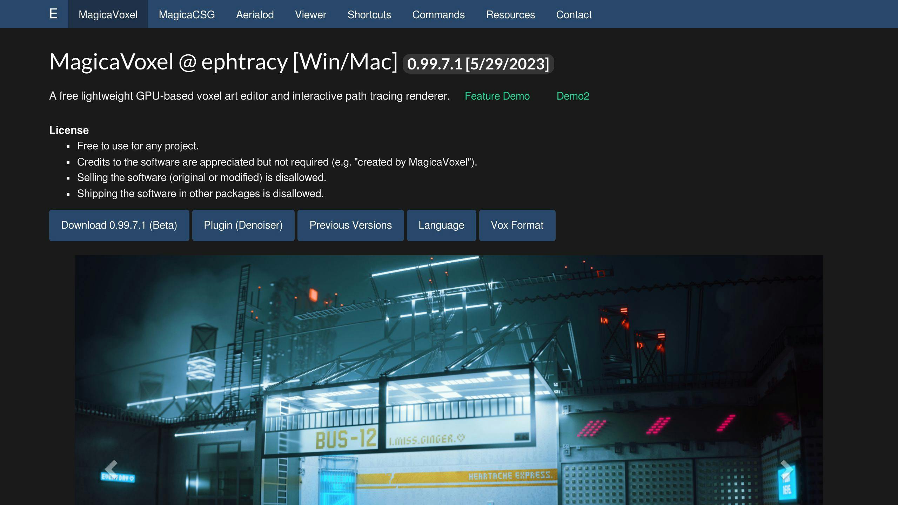This screenshot has width=898, height=505.
Task: Open the MagicaVoxel tab
Action: click(x=108, y=14)
